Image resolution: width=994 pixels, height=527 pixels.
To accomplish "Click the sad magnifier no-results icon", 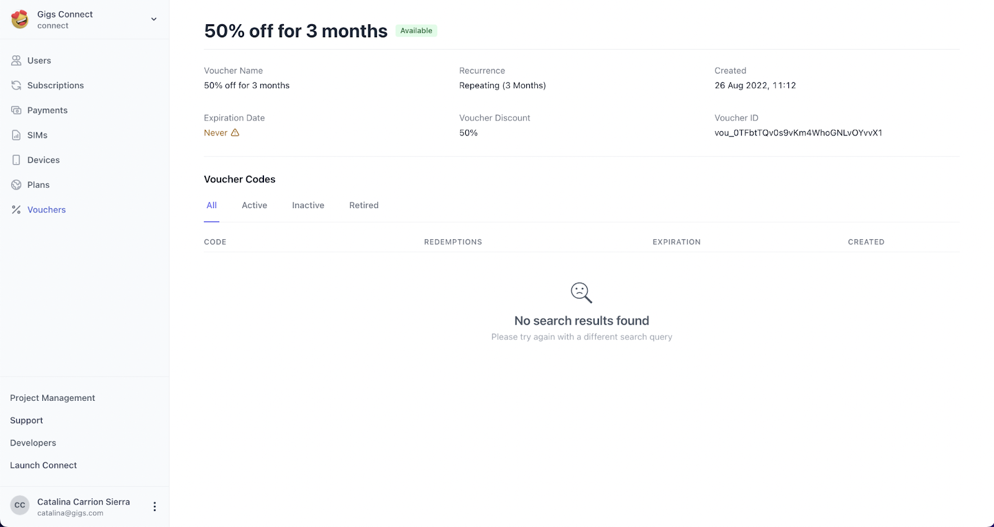I will pos(581,293).
